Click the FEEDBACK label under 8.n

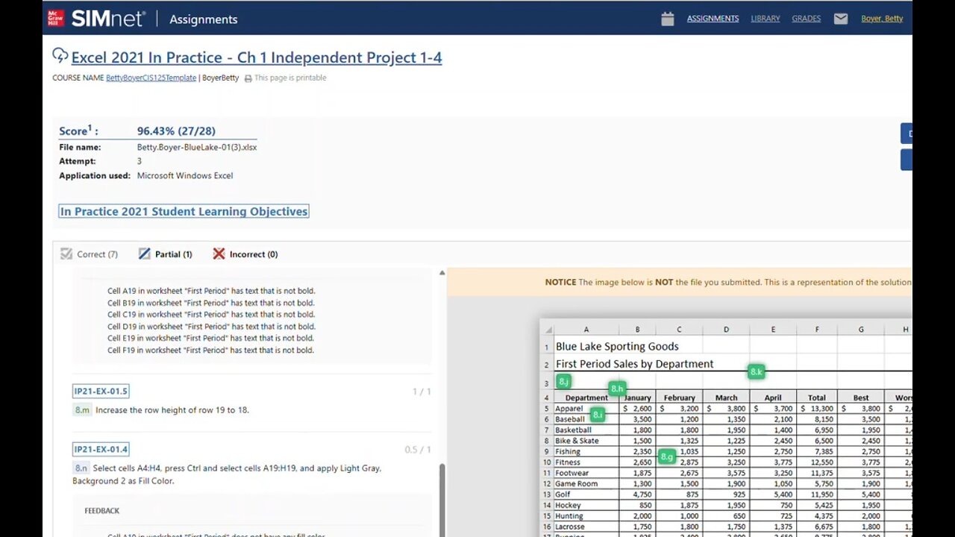pyautogui.click(x=101, y=511)
